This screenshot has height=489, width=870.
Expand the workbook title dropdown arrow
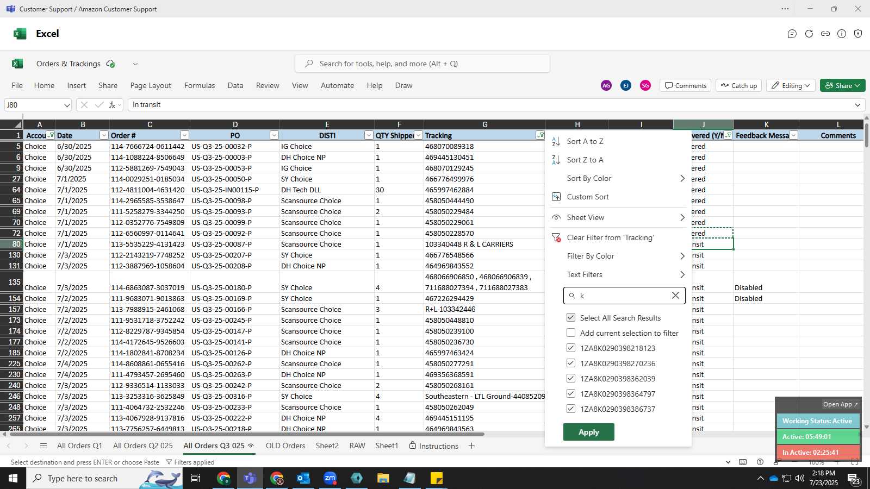135,64
